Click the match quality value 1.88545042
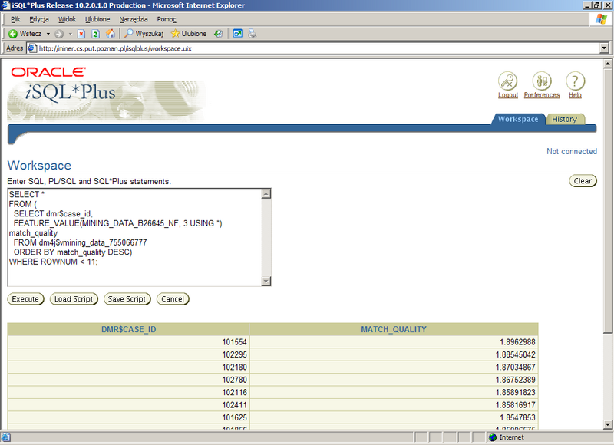Screen dimensions: 614x445 [515, 354]
